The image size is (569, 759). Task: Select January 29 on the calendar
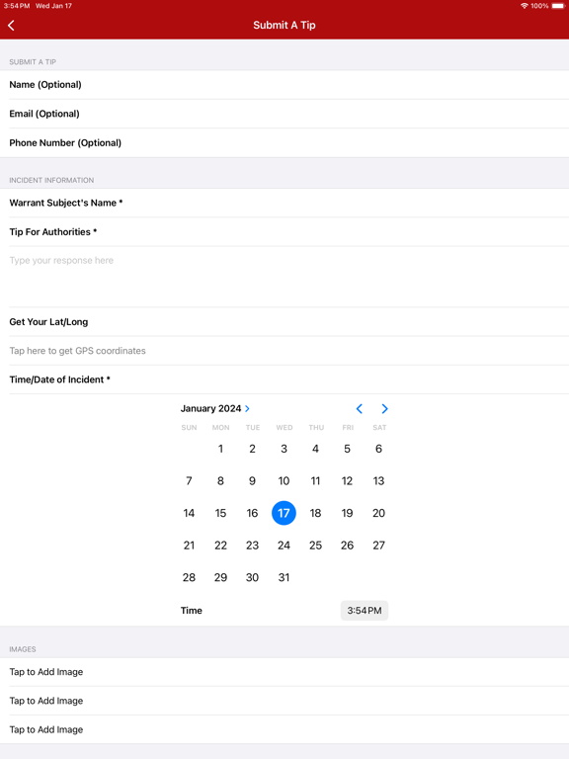[x=220, y=577]
